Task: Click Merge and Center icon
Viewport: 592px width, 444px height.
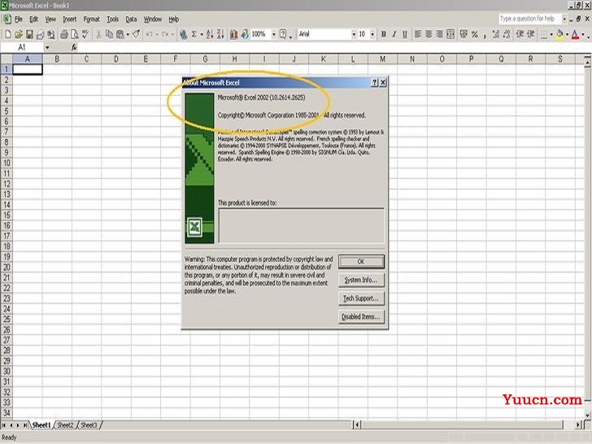Action: (x=451, y=34)
